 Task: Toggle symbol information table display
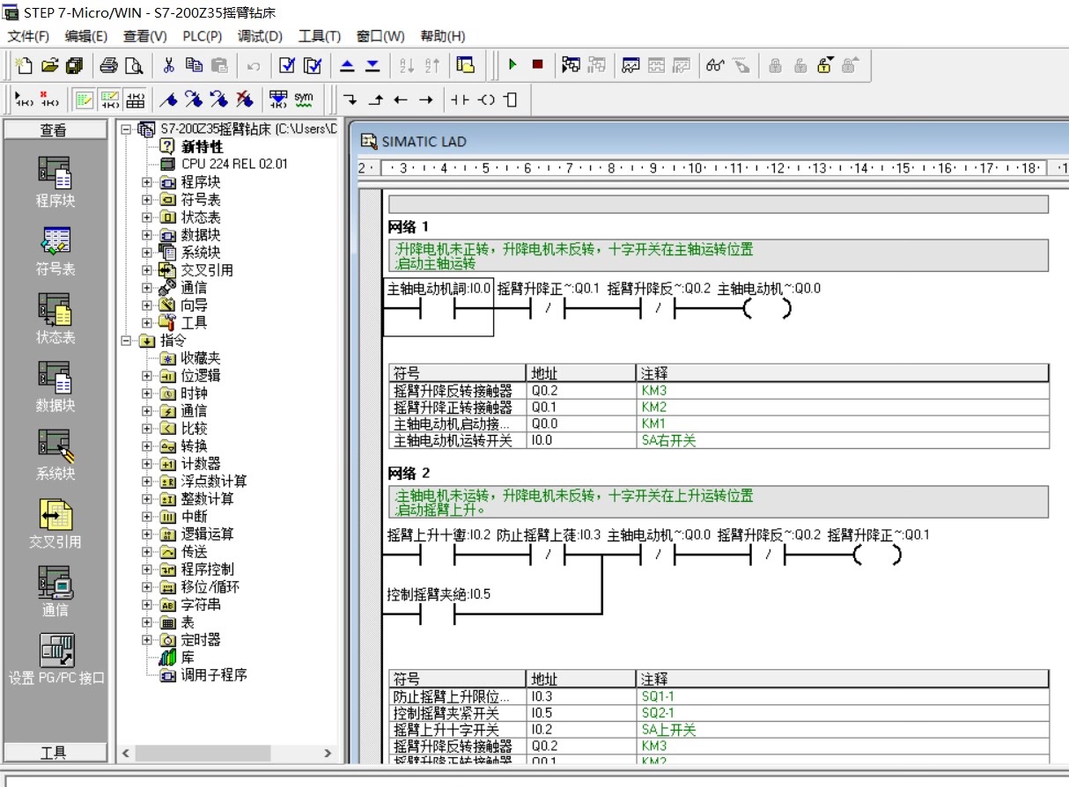[x=136, y=99]
